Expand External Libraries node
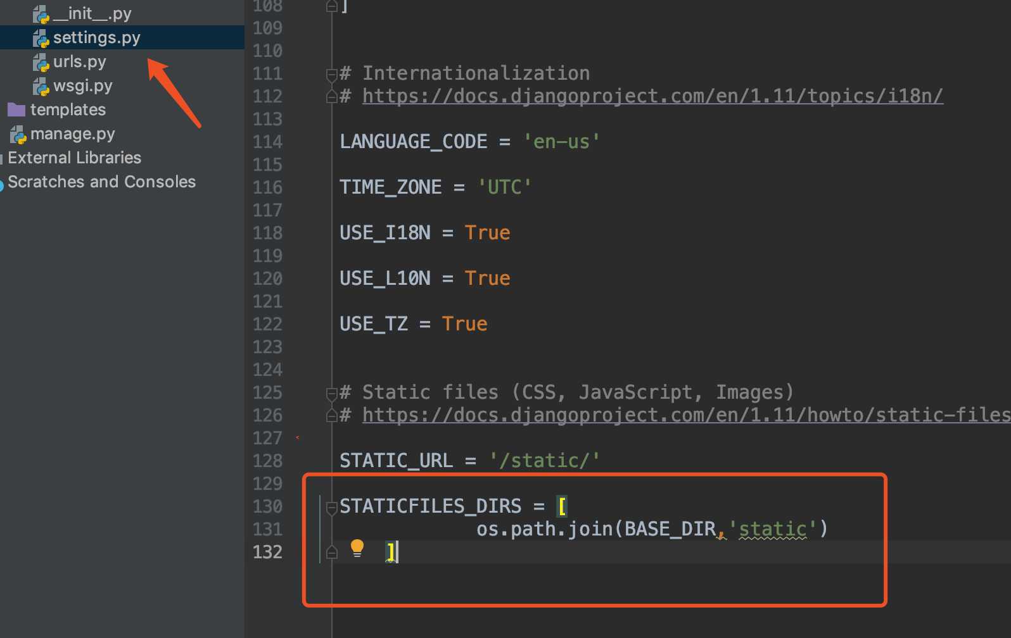 (x=74, y=158)
